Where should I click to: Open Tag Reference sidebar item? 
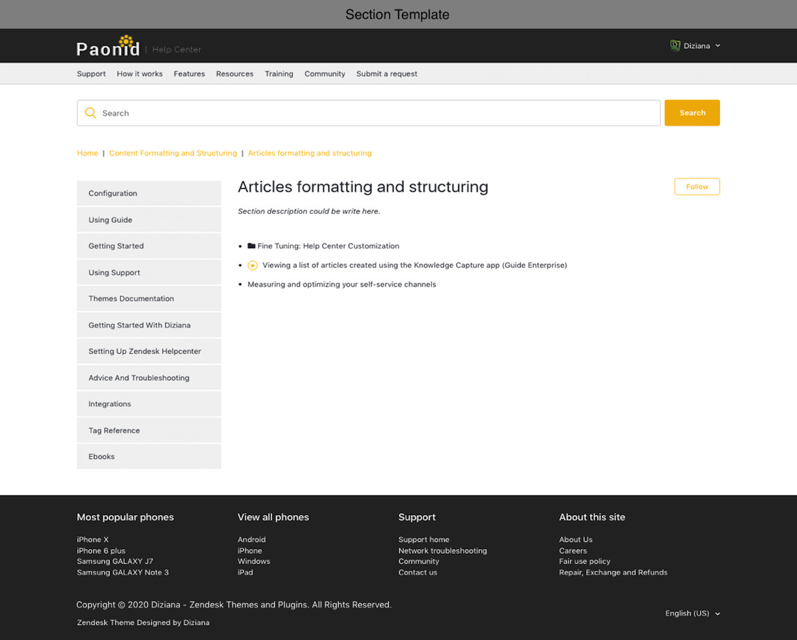[149, 430]
